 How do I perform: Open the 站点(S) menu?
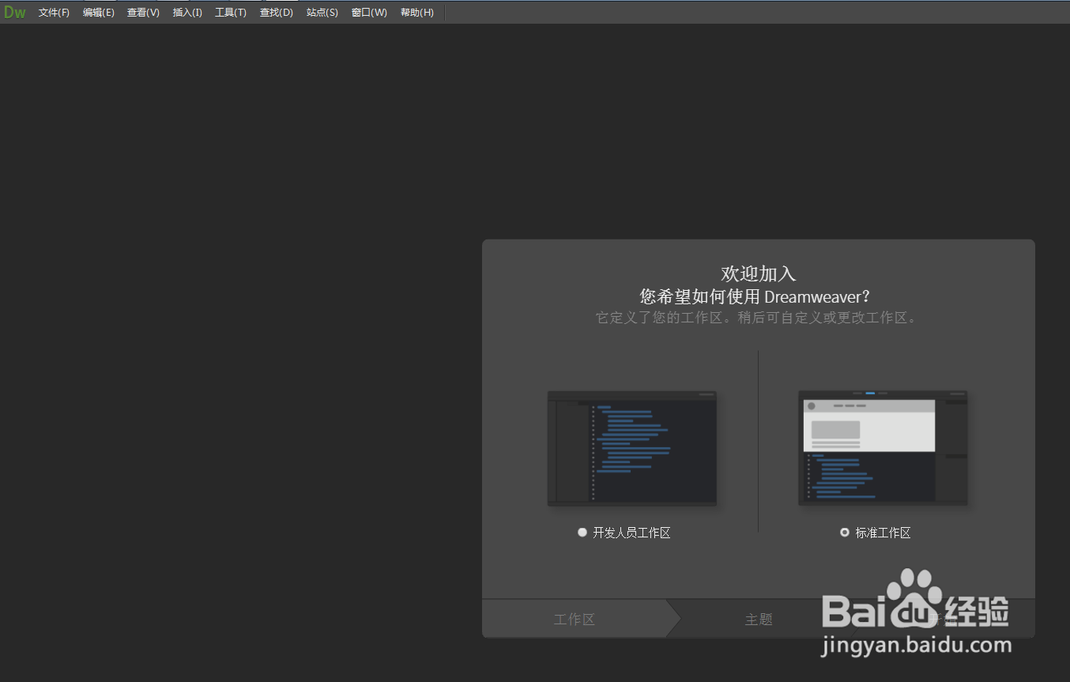(322, 13)
